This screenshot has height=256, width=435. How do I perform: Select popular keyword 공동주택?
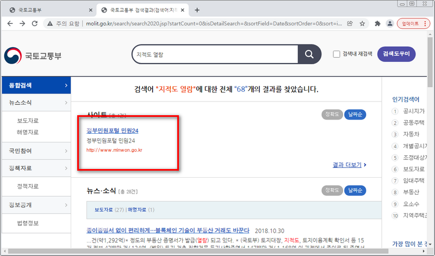[414, 123]
